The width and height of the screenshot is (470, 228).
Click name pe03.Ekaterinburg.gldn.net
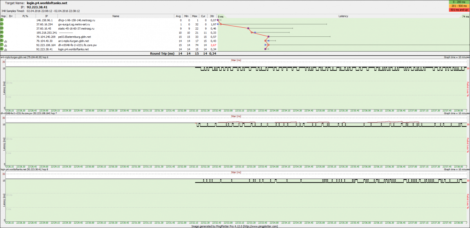pos(74,37)
